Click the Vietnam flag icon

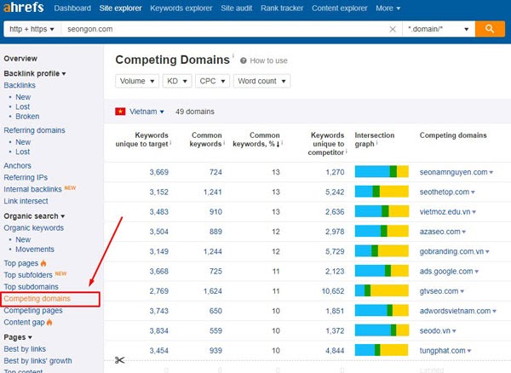(120, 112)
